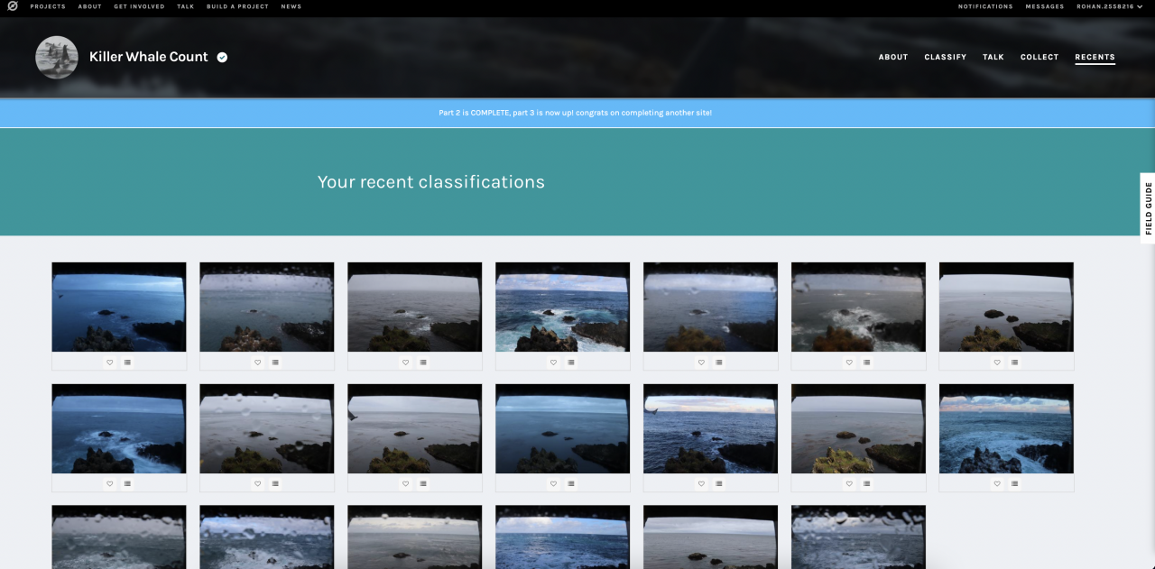Switch to the Classify tab
Image resolution: width=1155 pixels, height=569 pixels.
[946, 57]
